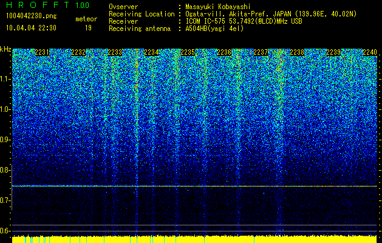Click the 2236 time marker
Image resolution: width=382 pixels, height=243 pixels.
[x=224, y=52]
